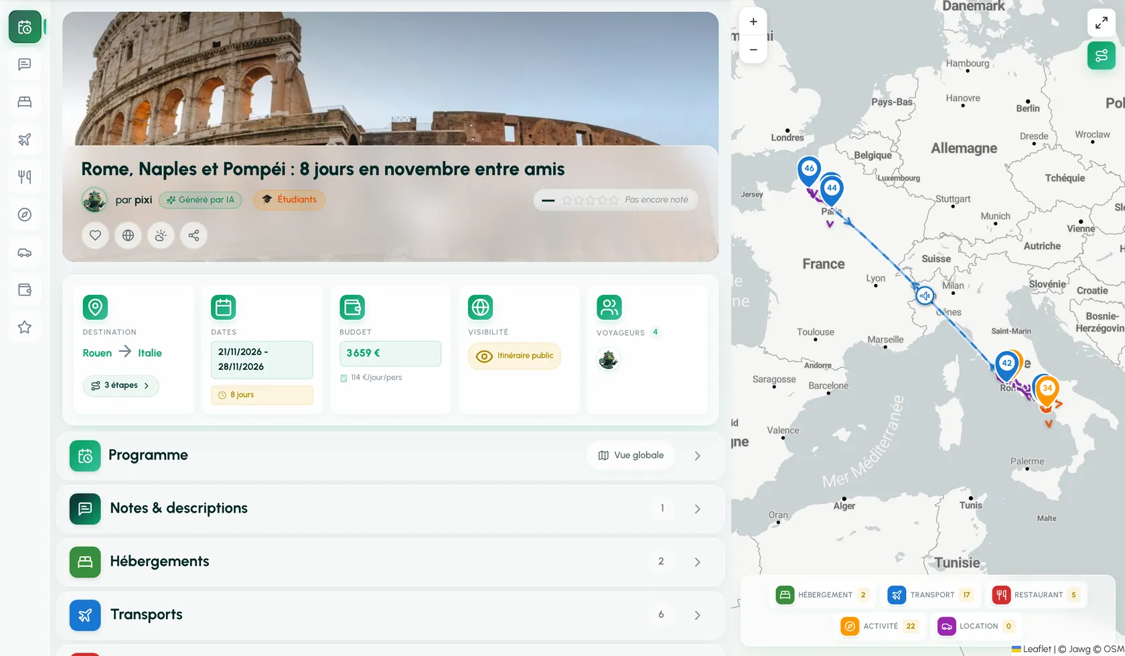This screenshot has height=656, width=1125.
Task: Expand the map to fullscreen
Action: tap(1102, 23)
